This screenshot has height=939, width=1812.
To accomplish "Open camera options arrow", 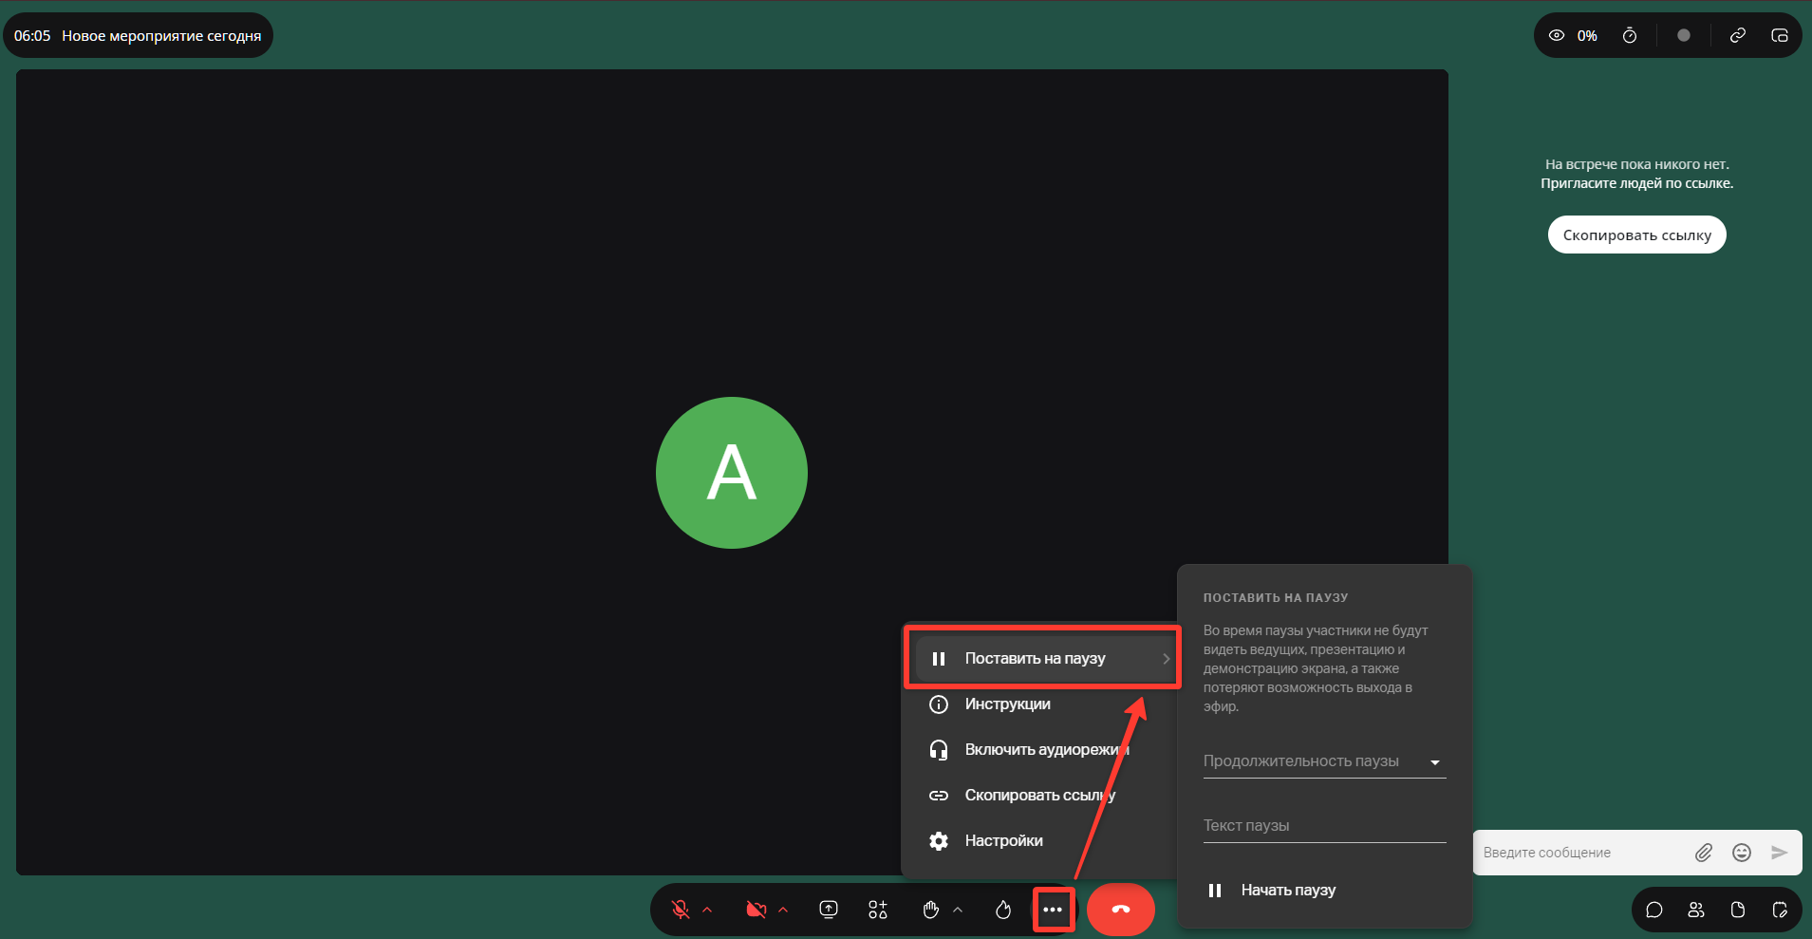I will tap(783, 910).
